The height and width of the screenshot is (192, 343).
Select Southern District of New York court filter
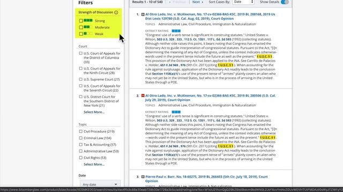81,97
